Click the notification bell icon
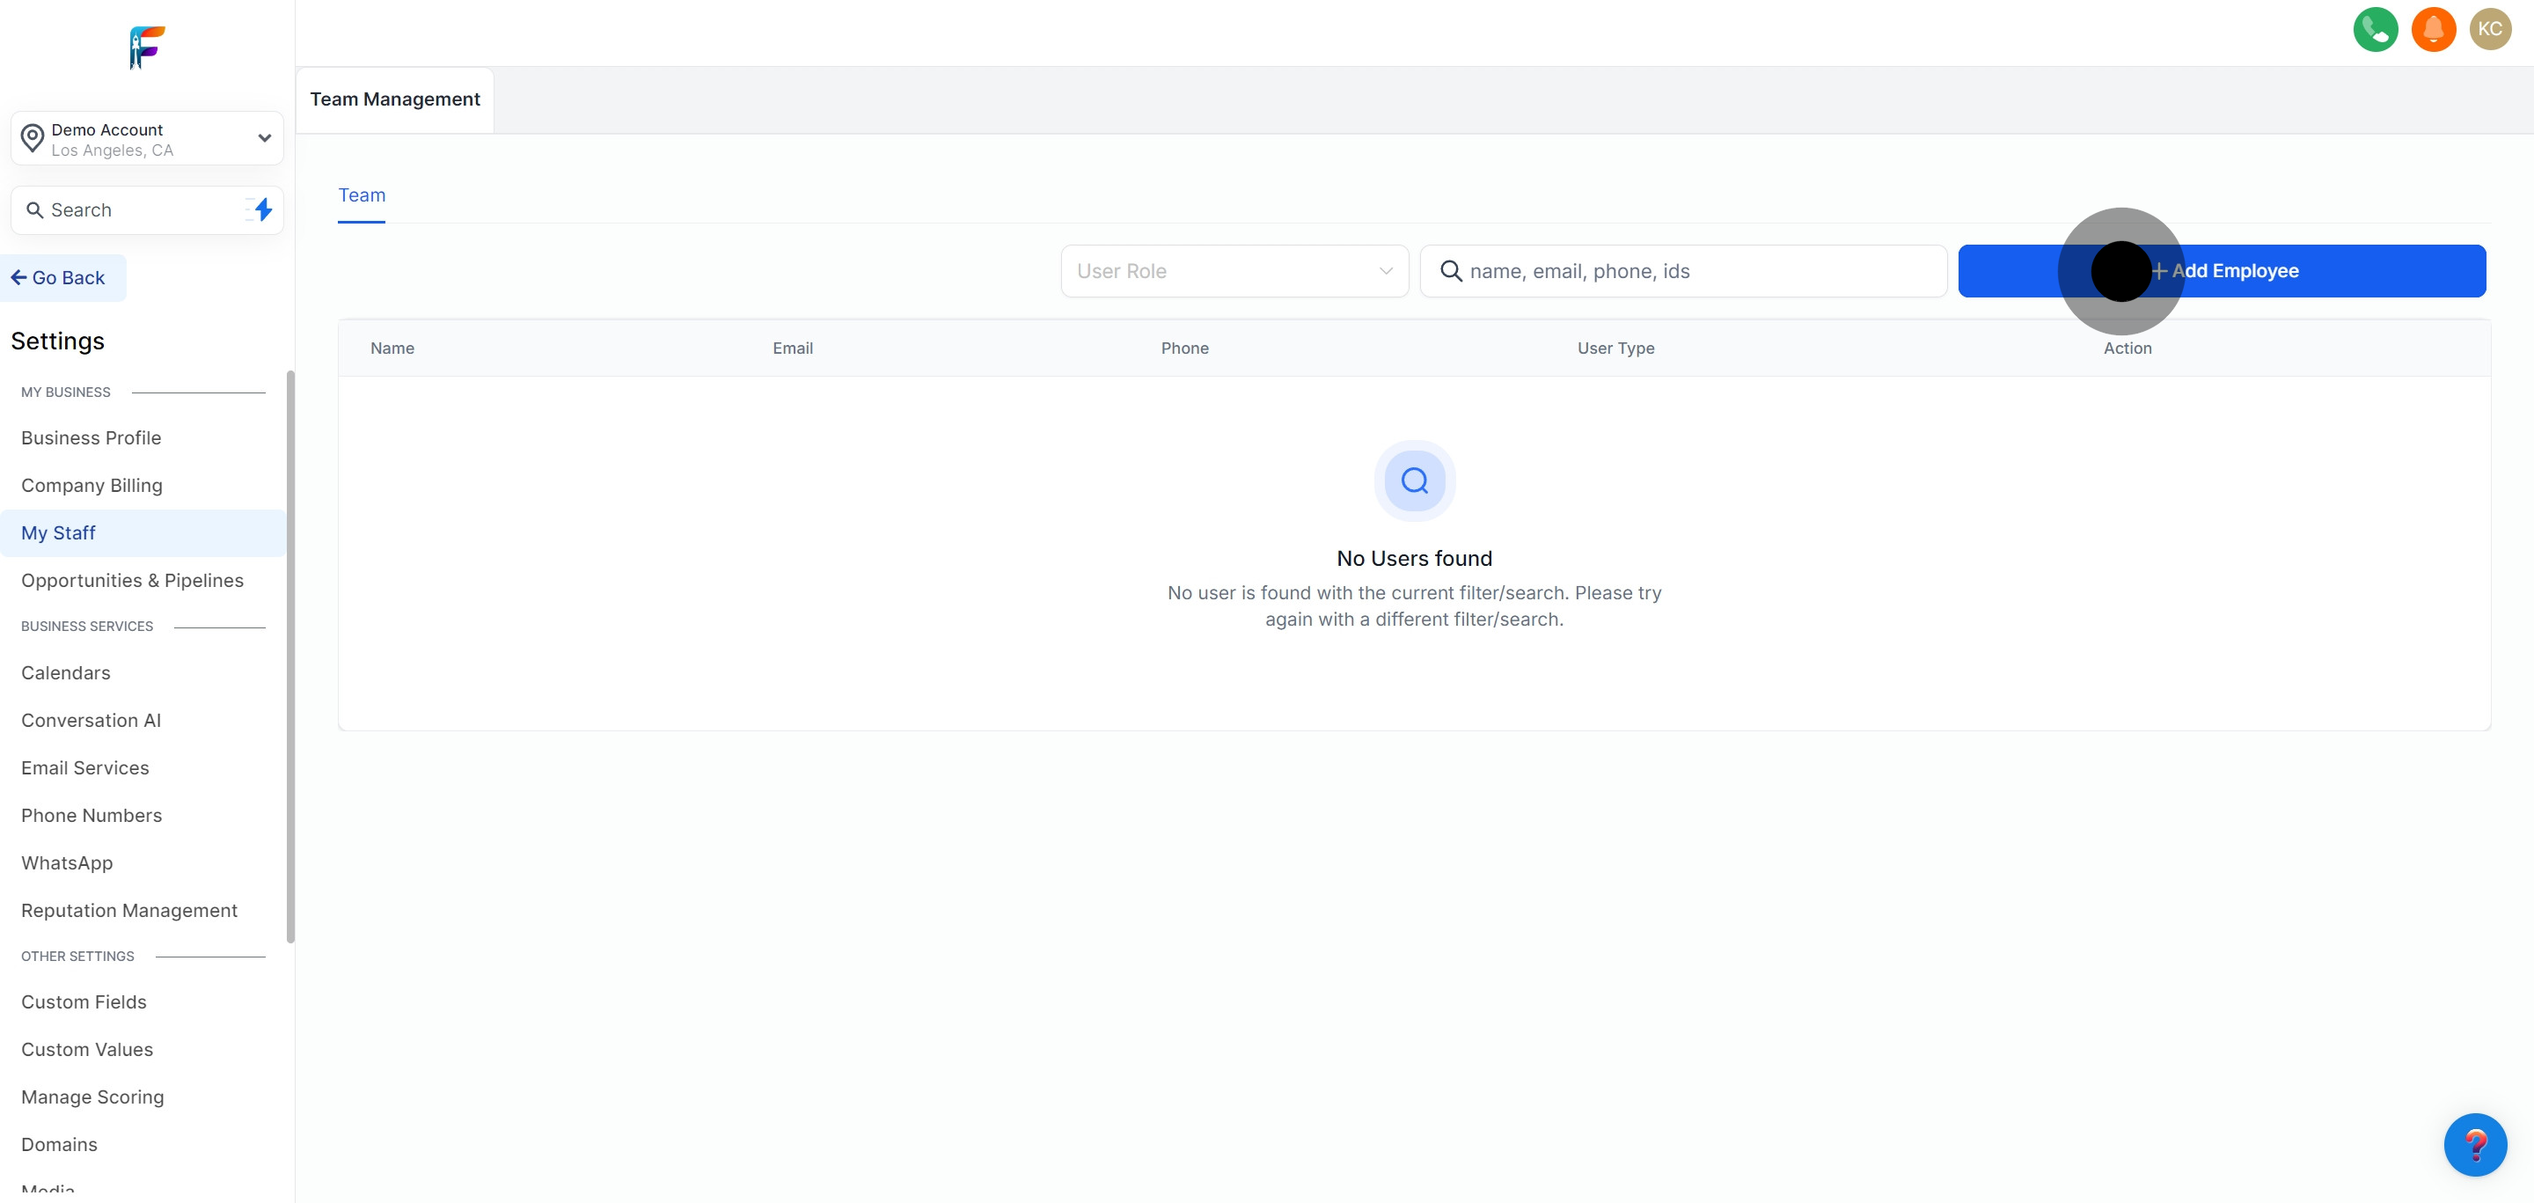 click(x=2434, y=30)
